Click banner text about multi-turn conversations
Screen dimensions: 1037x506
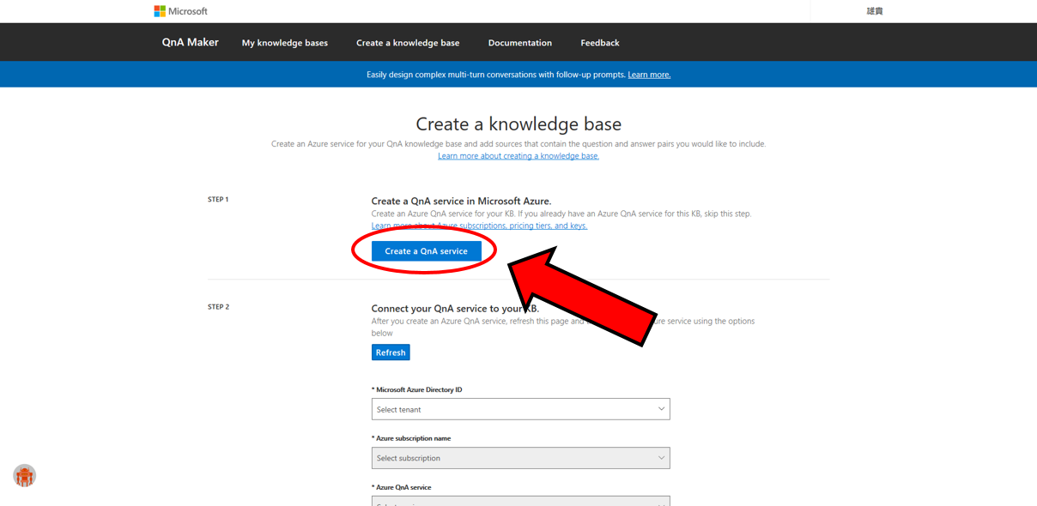coord(495,75)
